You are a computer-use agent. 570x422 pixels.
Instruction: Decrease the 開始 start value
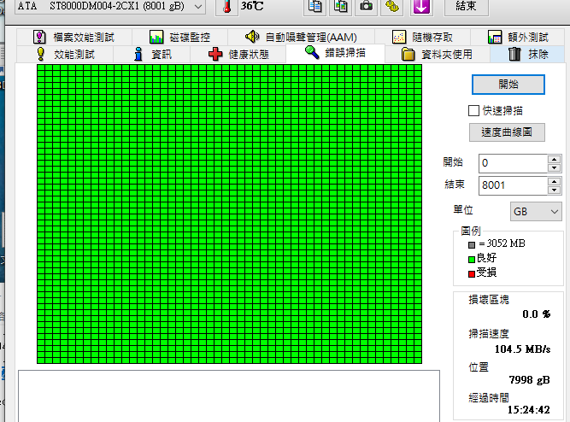[555, 167]
